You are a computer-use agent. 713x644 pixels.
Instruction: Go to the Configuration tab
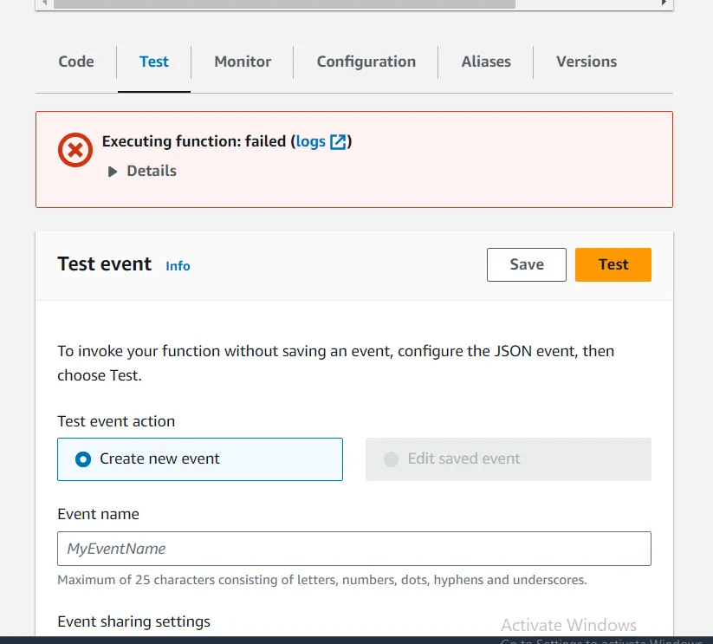pyautogui.click(x=366, y=62)
